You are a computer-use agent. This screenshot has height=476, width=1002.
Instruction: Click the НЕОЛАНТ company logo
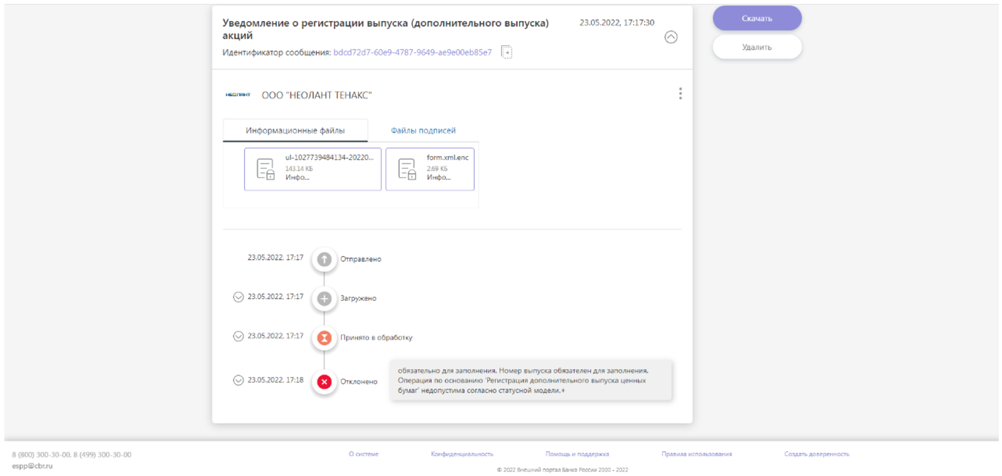tap(237, 95)
